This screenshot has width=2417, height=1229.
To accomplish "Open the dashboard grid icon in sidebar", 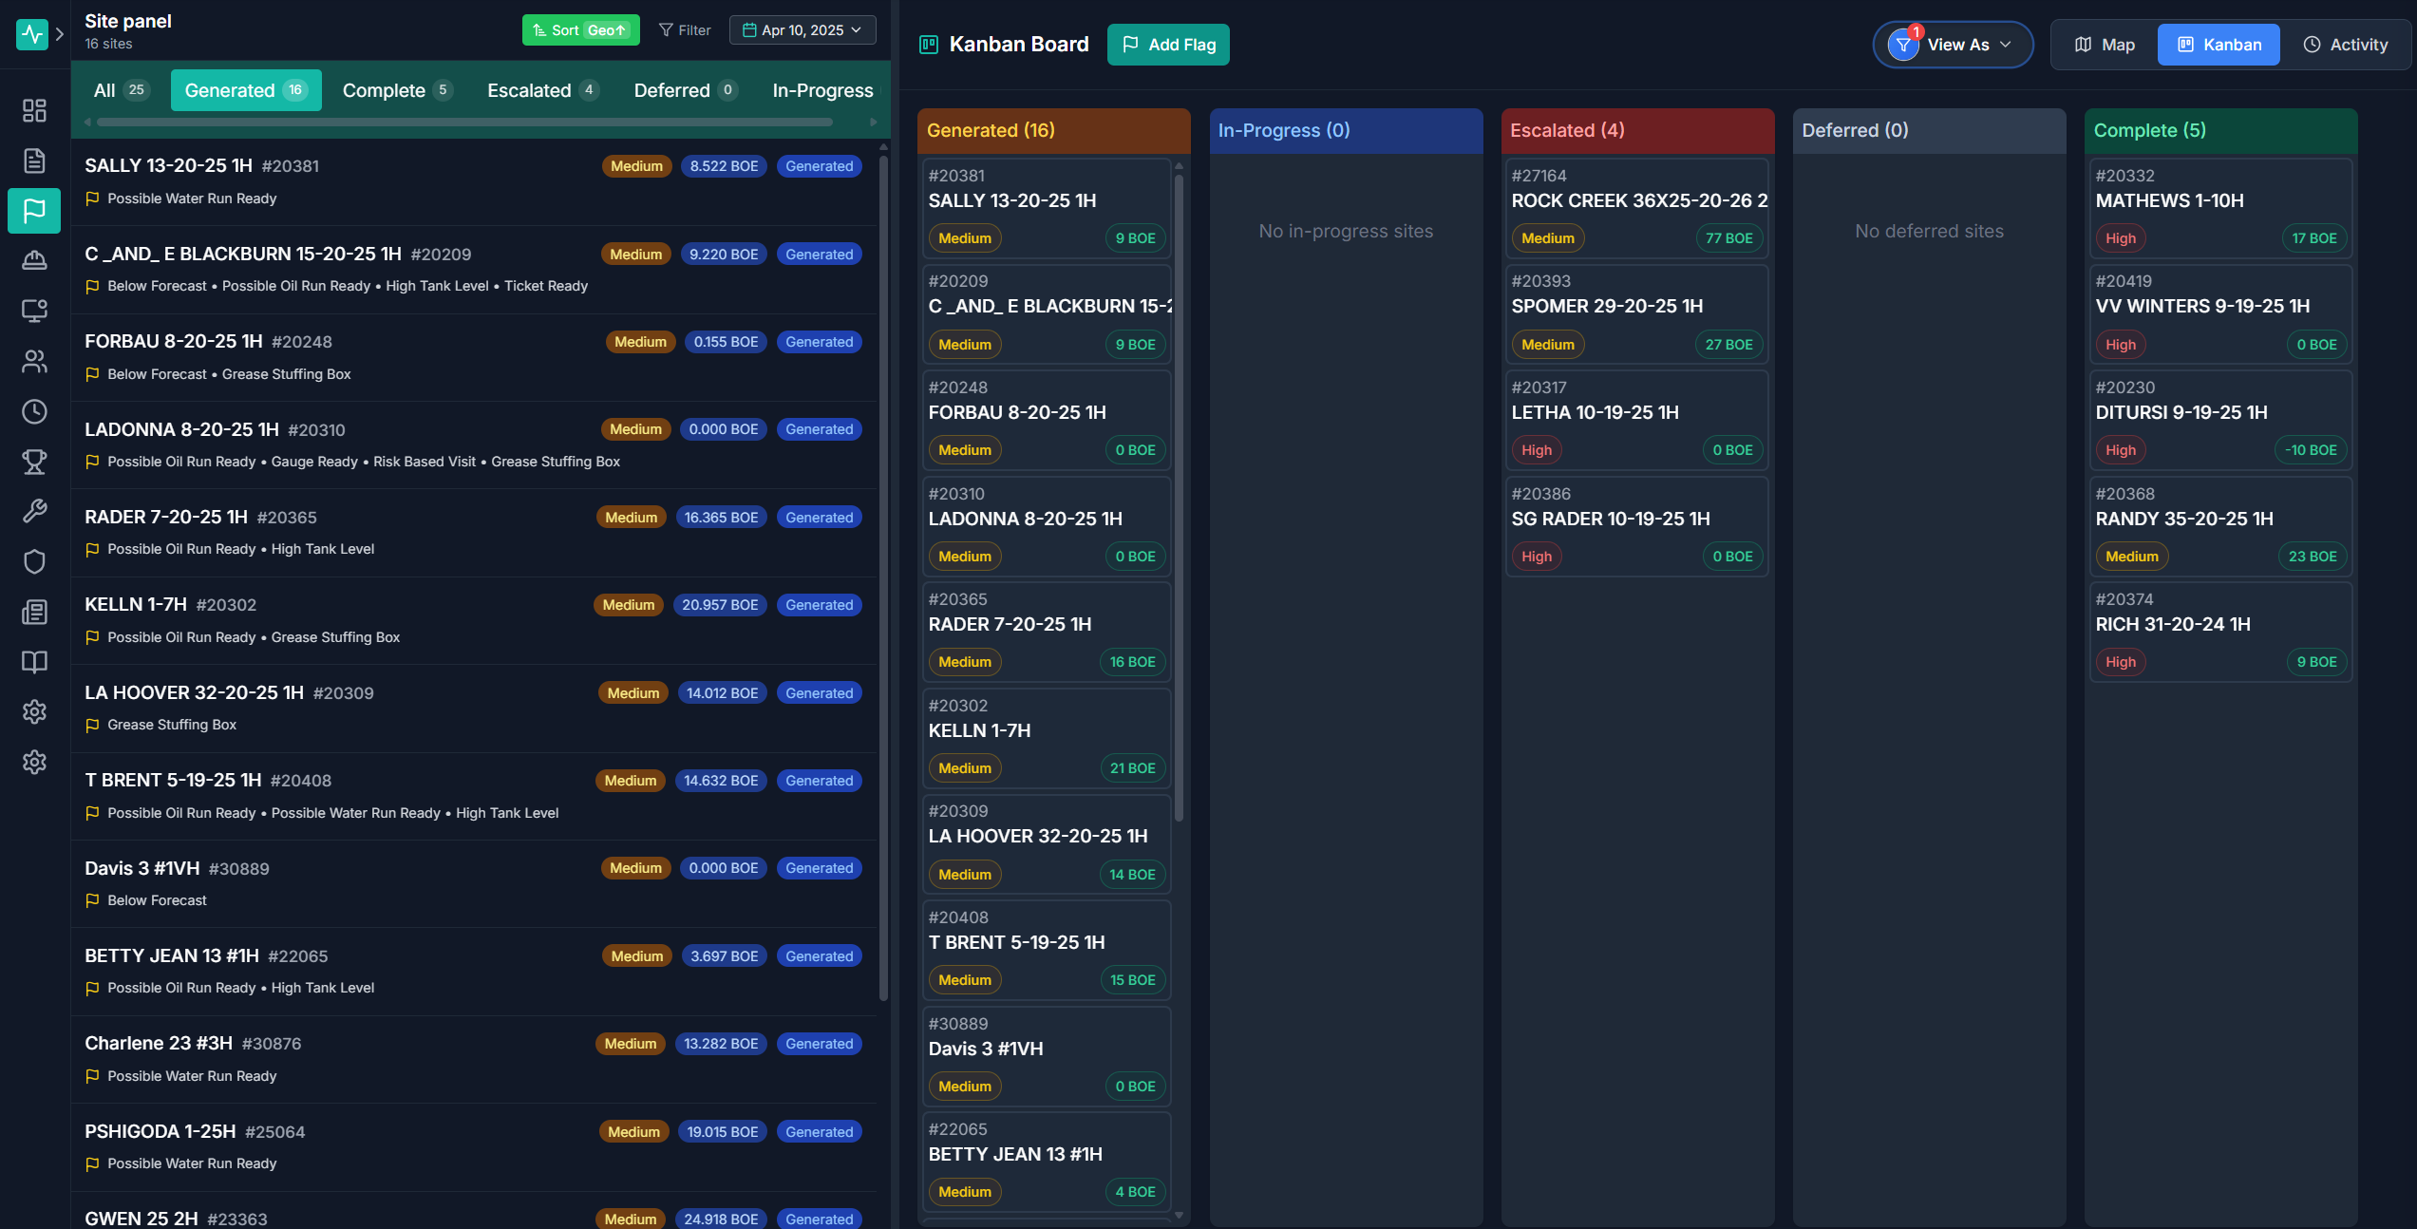I will 35,110.
